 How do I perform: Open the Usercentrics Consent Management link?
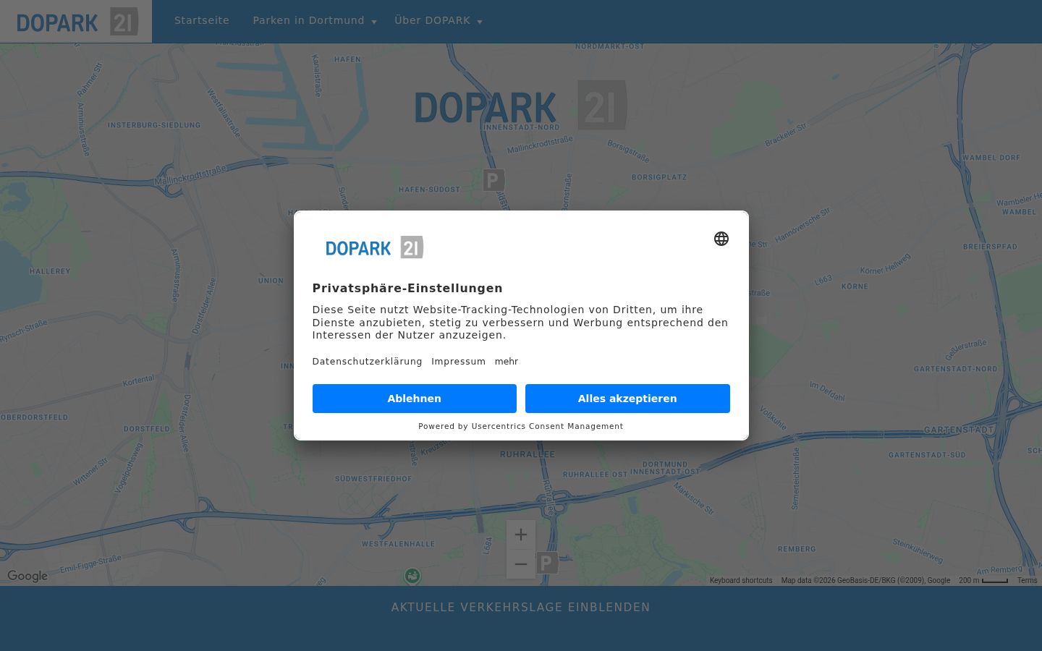pyautogui.click(x=547, y=426)
